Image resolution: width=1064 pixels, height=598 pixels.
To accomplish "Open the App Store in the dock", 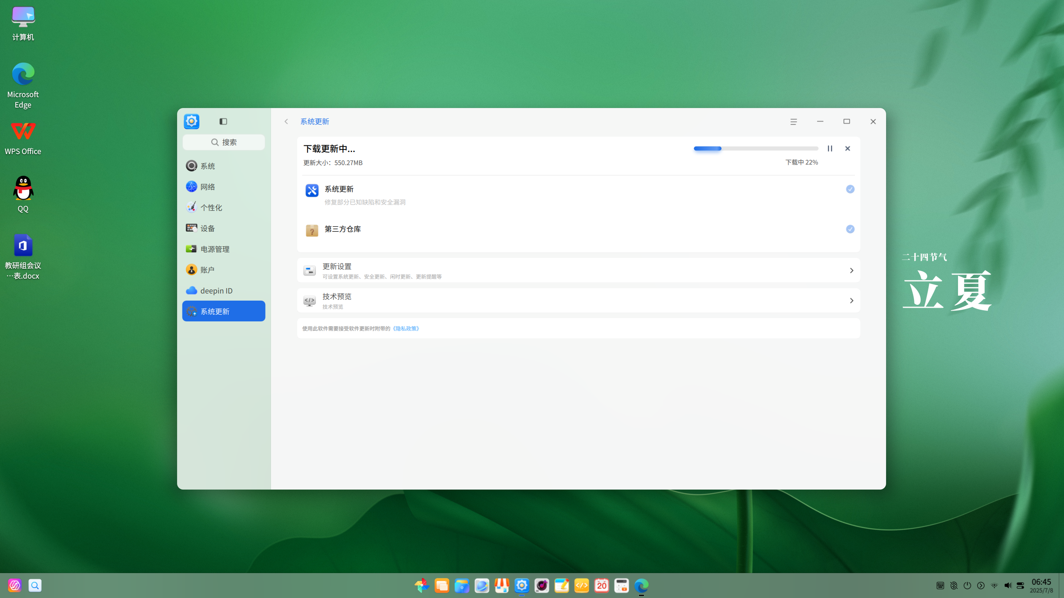I will tap(502, 586).
